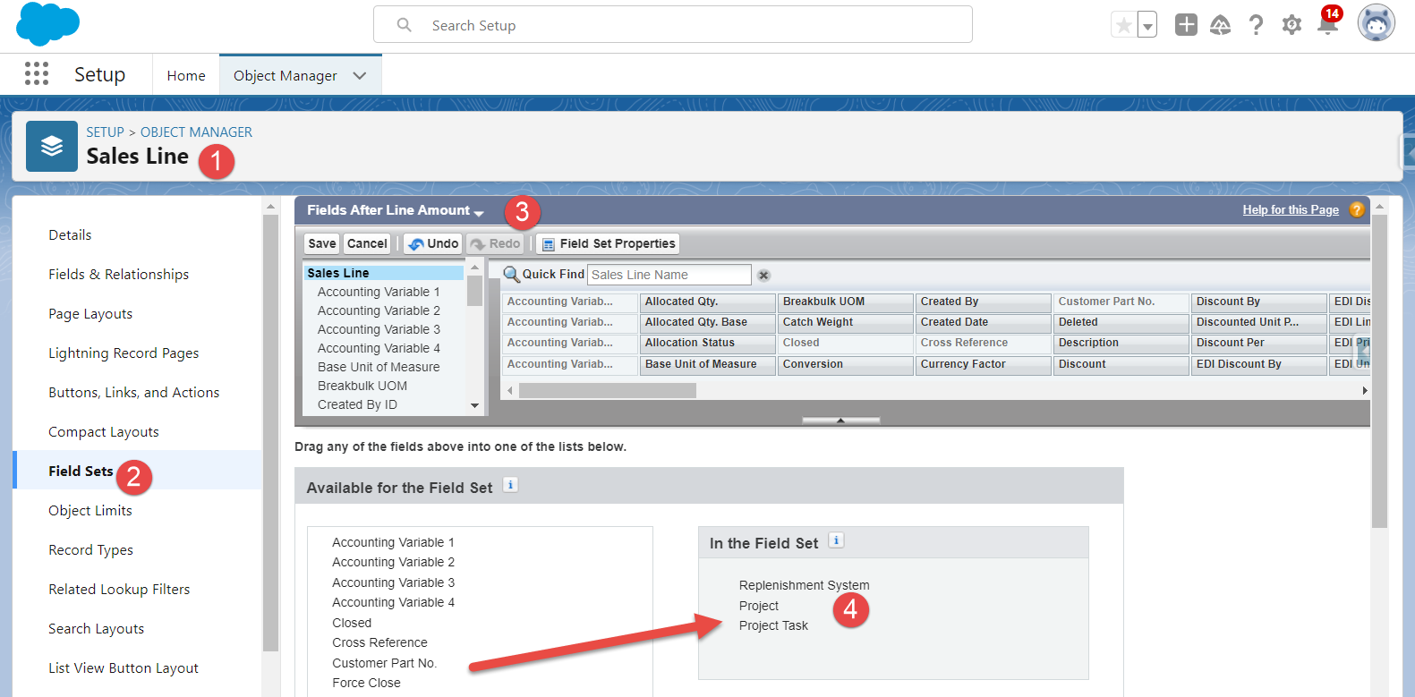Click the right arrow of the palette horizontal scrollbar
This screenshot has height=697, width=1415.
coord(1364,390)
